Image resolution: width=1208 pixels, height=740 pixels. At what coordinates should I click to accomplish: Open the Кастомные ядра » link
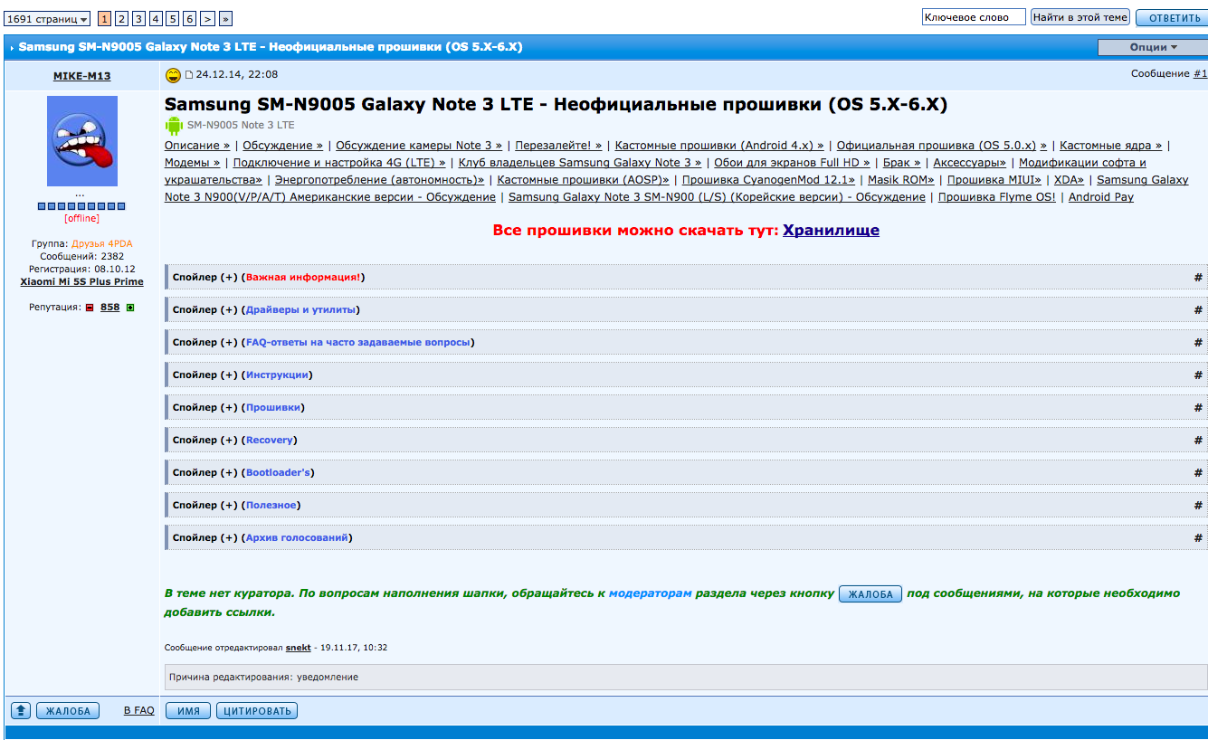click(x=1111, y=146)
